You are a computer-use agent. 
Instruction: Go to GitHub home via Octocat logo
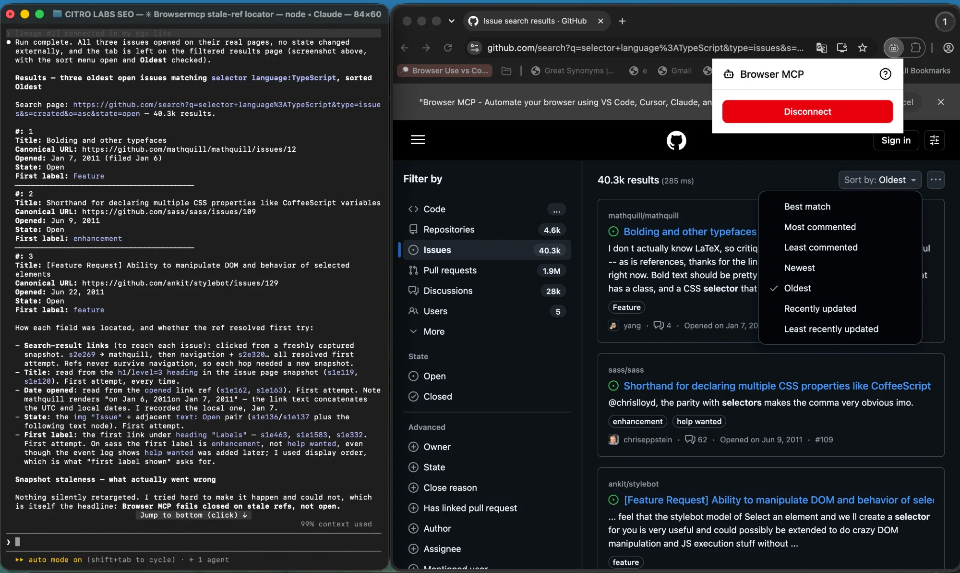point(676,140)
